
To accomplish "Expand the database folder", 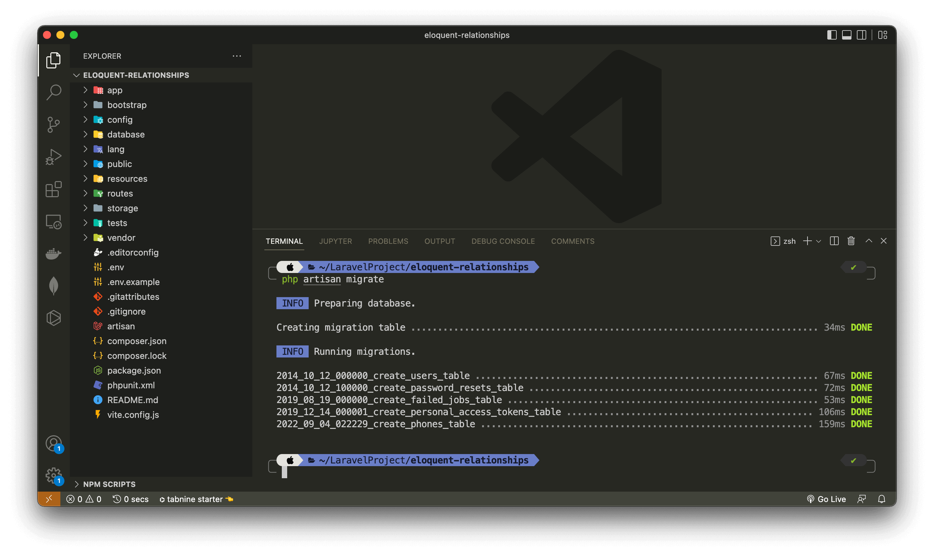I will pyautogui.click(x=125, y=134).
